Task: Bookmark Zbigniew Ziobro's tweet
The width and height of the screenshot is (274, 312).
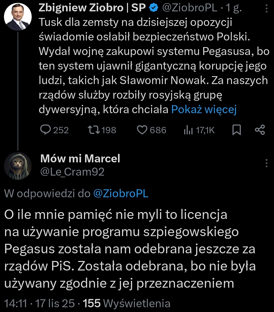Action: (237, 130)
